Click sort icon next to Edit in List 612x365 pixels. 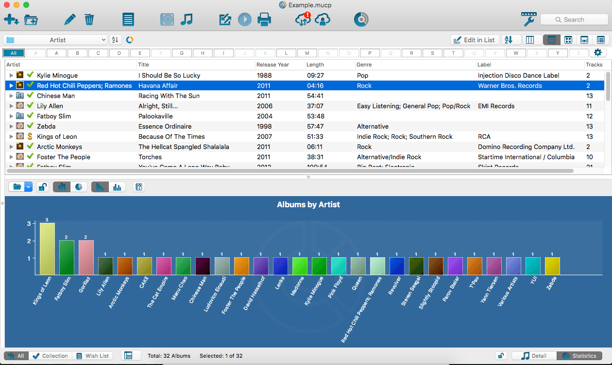click(x=510, y=40)
